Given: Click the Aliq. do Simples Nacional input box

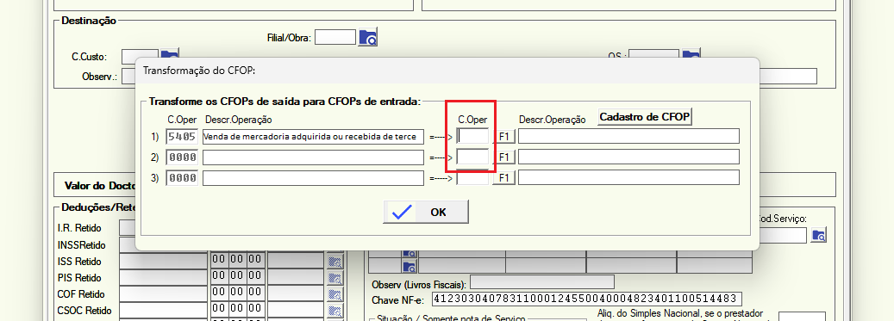Looking at the screenshot, I should pos(802,316).
